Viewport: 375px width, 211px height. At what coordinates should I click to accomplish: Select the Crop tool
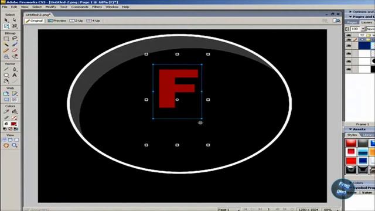pos(14,26)
